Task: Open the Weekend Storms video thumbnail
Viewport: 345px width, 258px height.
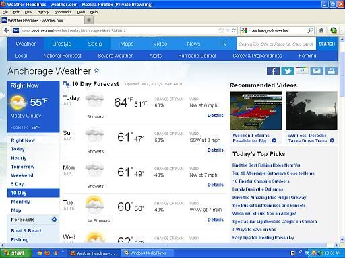Action: point(255,111)
